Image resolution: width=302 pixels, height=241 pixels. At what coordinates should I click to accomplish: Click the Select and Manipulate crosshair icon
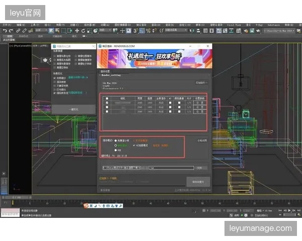pos(122,31)
